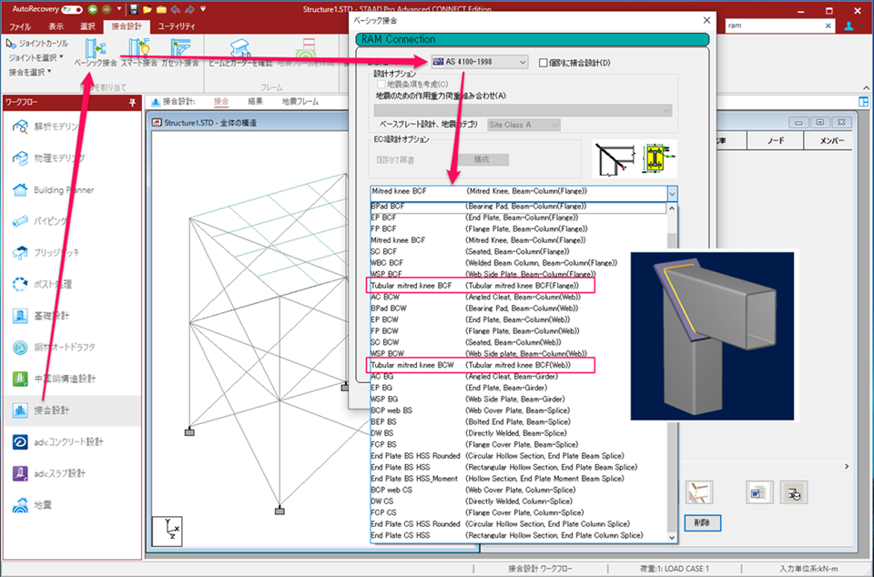Image resolution: width=874 pixels, height=577 pixels.
Task: Open the 鋼材オートドラフタ workflow
Action: 73,347
